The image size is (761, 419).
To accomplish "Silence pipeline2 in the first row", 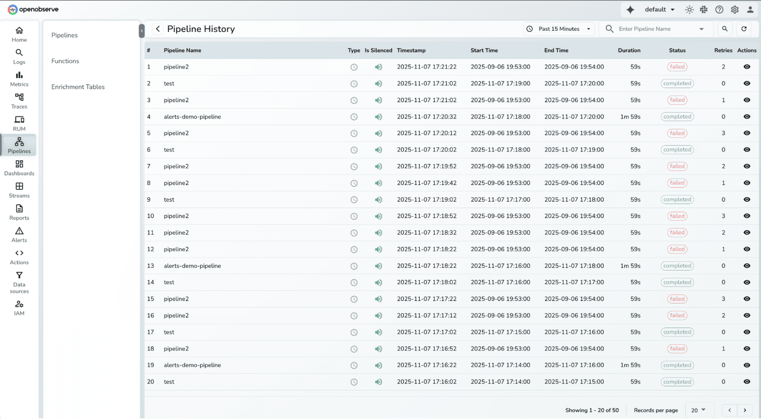I will click(378, 67).
